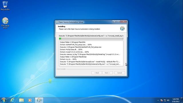The height and width of the screenshot is (103, 183).
Task: Launch Windows Media Player from the taskbar
Action: pos(30,100)
